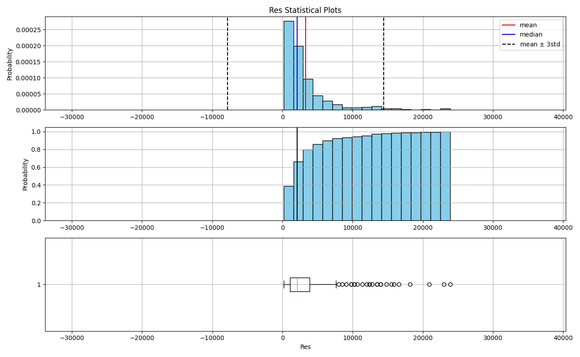The image size is (580, 357).
Task: Click the first cumulative bar at height 0.39
Action: pos(289,203)
